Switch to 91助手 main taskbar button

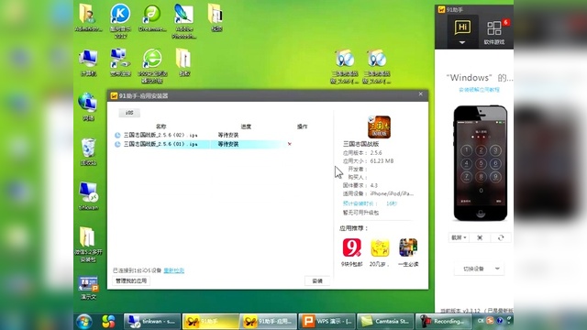pyautogui.click(x=210, y=322)
